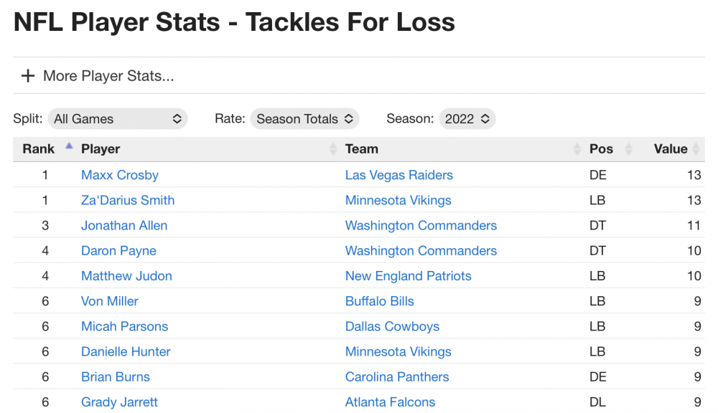Viewport: 718px width, 413px height.
Task: Sort by Rank using its arrow icon
Action: tap(69, 146)
